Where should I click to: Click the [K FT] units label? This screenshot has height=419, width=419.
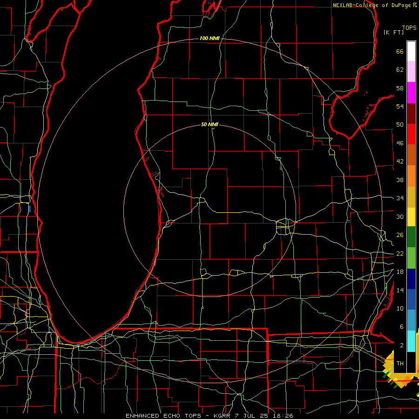393,32
